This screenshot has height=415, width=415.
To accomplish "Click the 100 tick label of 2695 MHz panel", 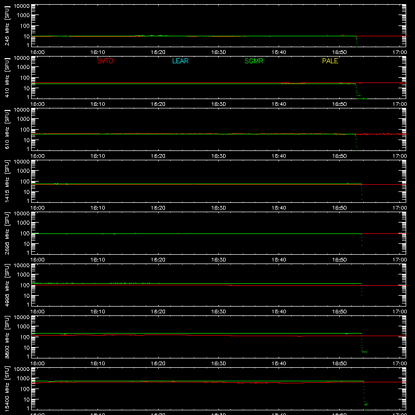I will pyautogui.click(x=25, y=233).
